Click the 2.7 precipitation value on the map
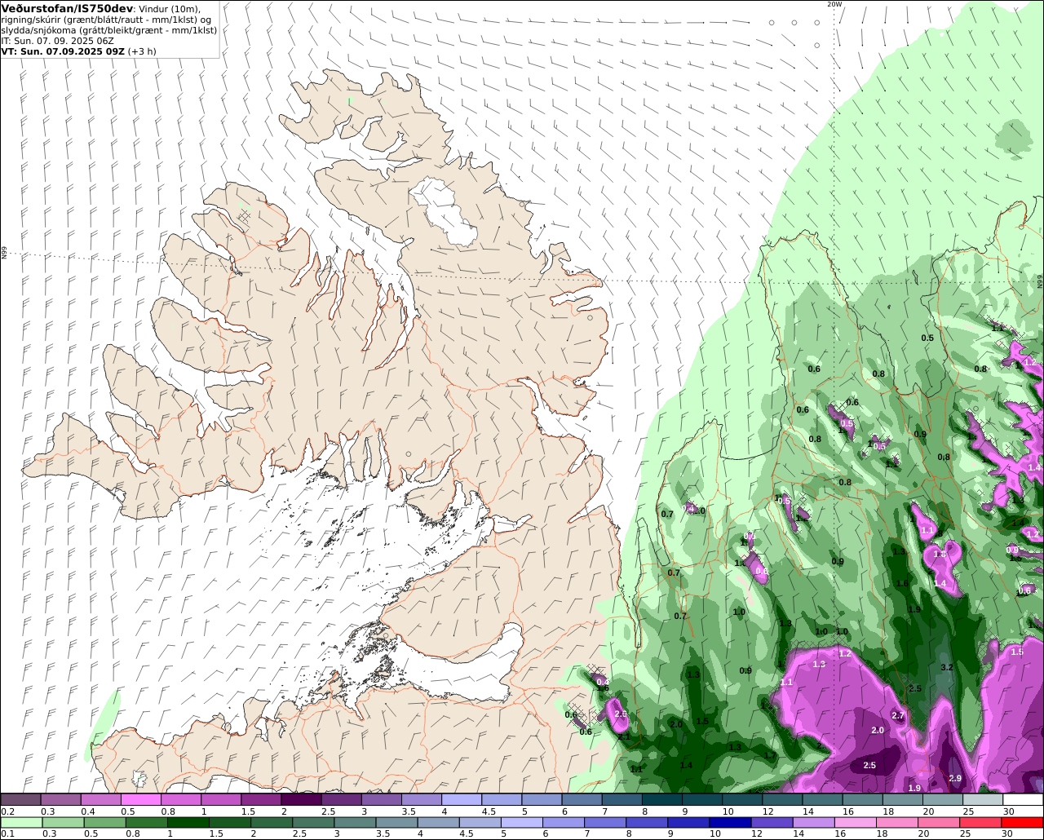This screenshot has height=840, width=1044. 898,715
